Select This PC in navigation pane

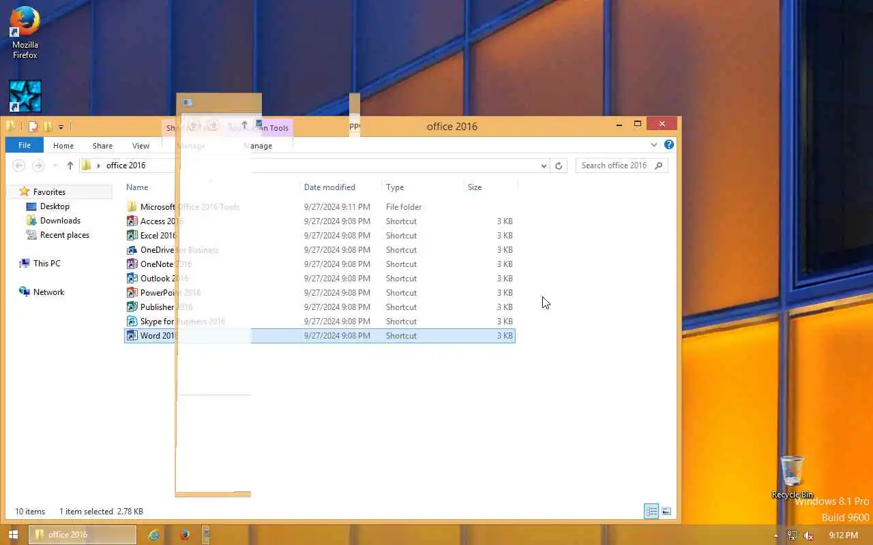[x=46, y=264]
